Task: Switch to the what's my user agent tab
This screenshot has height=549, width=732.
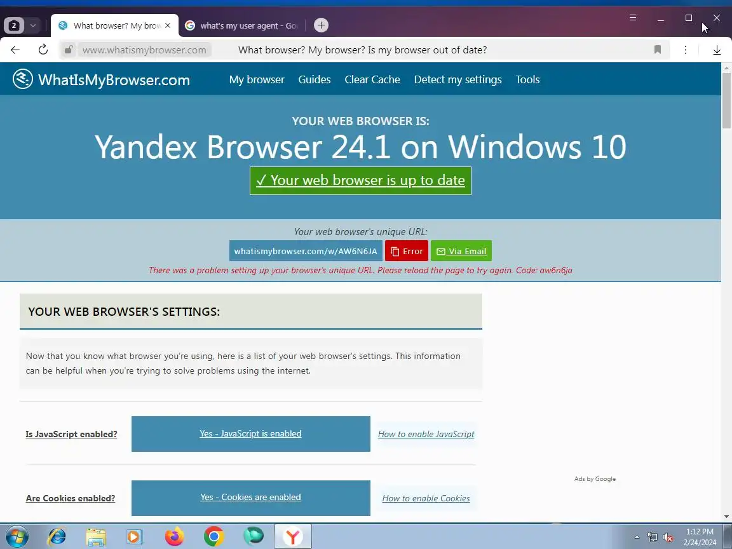Action: [243, 25]
